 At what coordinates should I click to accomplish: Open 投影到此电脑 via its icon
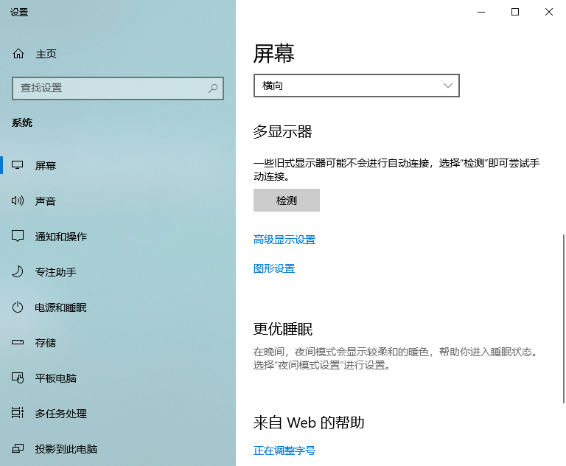18,449
